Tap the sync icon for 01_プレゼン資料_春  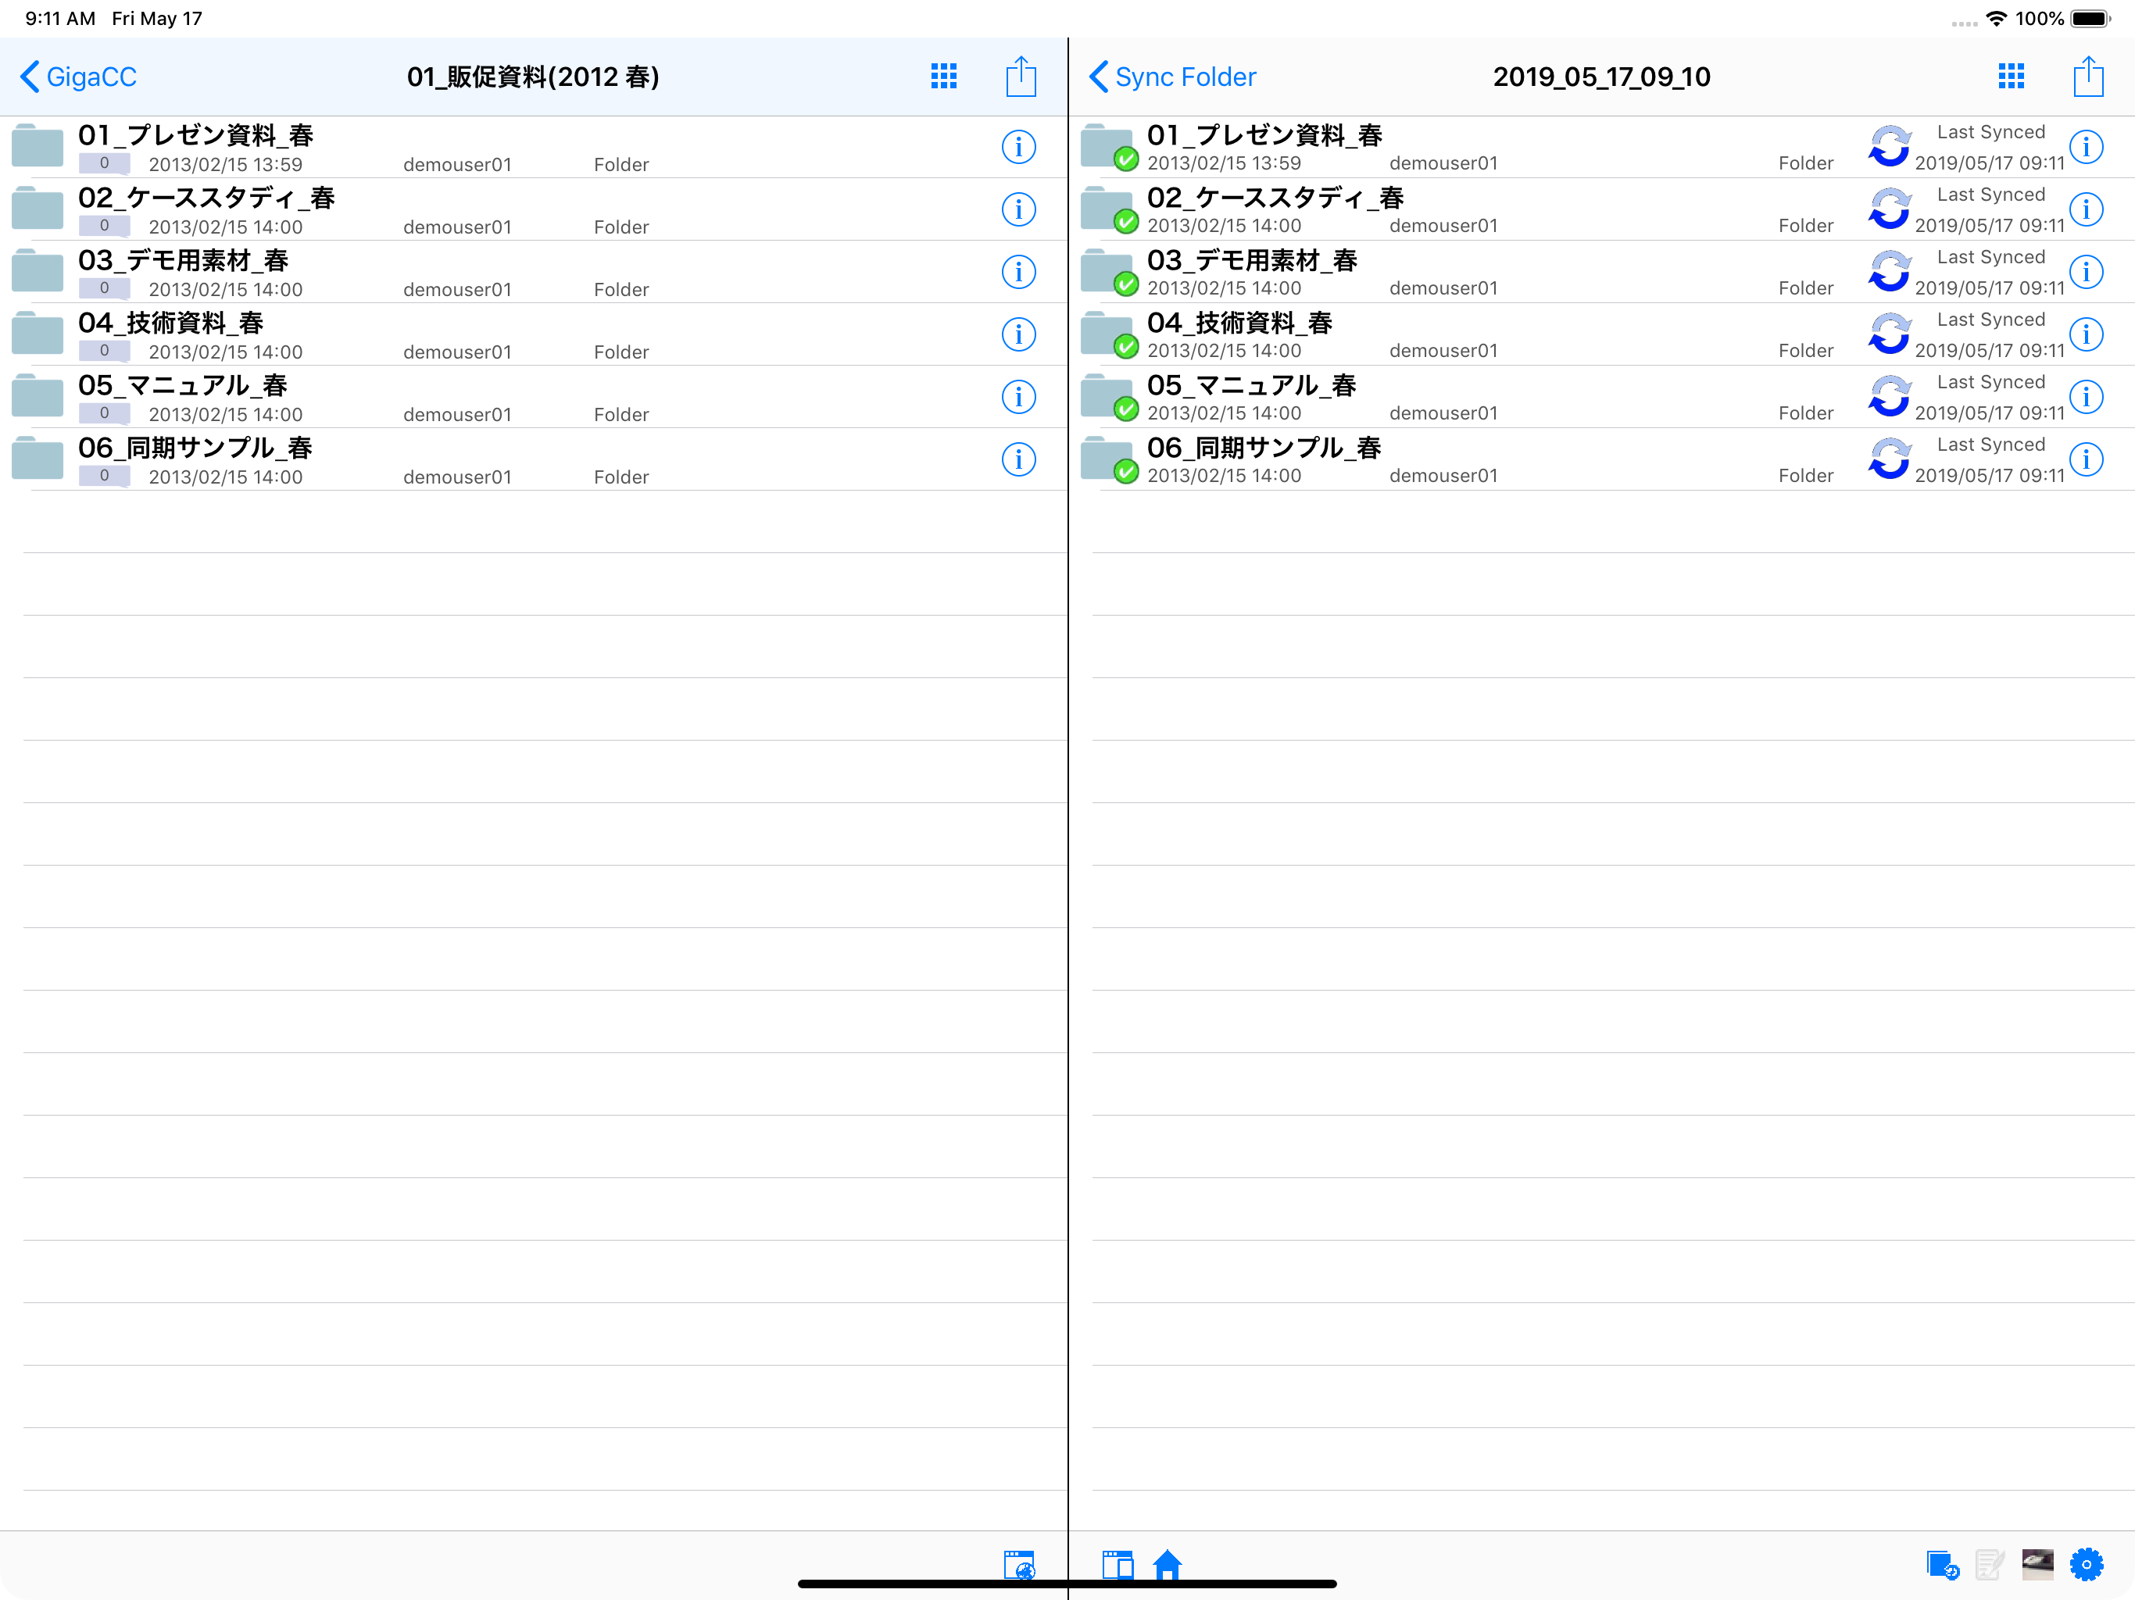click(1889, 147)
